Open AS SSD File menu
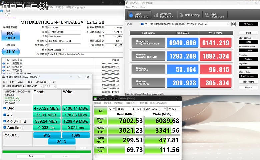This screenshot has height=160, width=260. point(5,82)
